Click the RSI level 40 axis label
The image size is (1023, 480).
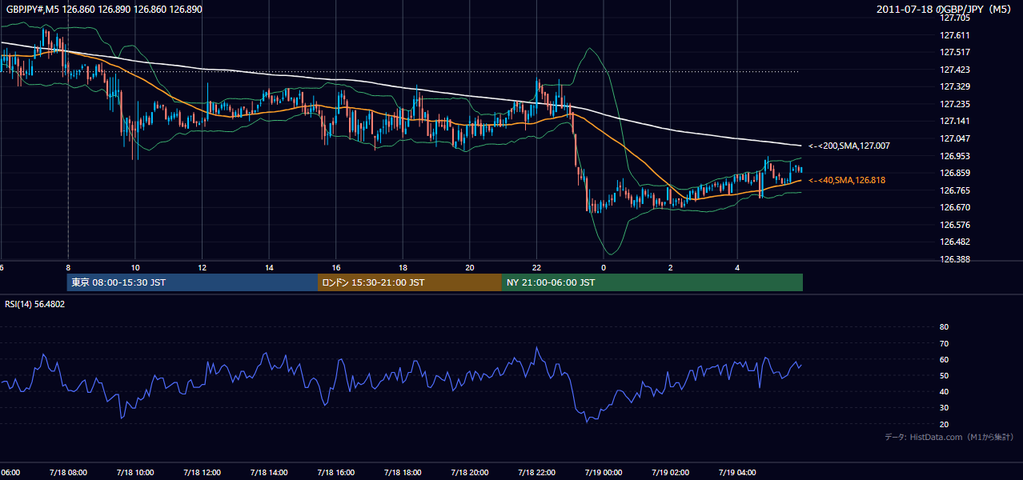(x=944, y=391)
